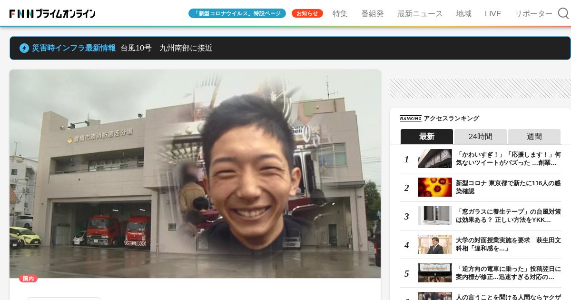Image resolution: width=571 pixels, height=300 pixels.
Task: Open the main article fire station image
Action: click(195, 174)
